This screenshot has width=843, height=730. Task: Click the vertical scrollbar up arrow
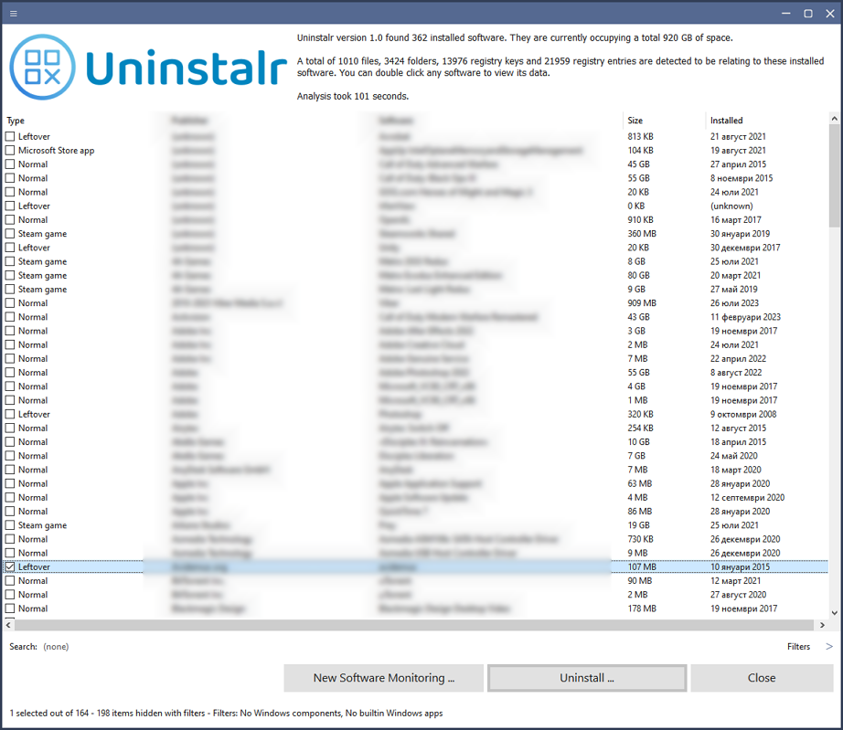point(834,119)
